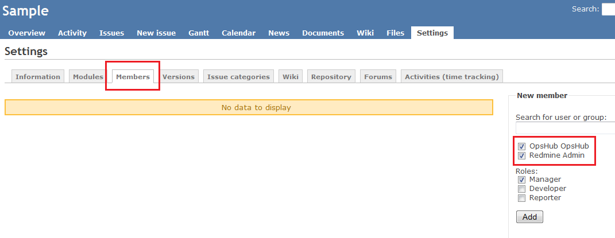The height and width of the screenshot is (238, 615).
Task: Toggle the Manager role checkbox
Action: [521, 180]
